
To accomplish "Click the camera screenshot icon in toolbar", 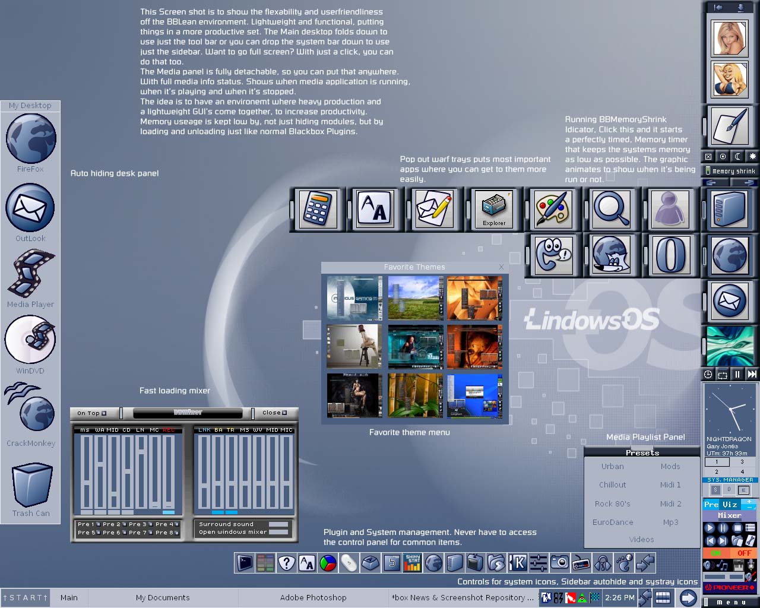I will [x=559, y=562].
